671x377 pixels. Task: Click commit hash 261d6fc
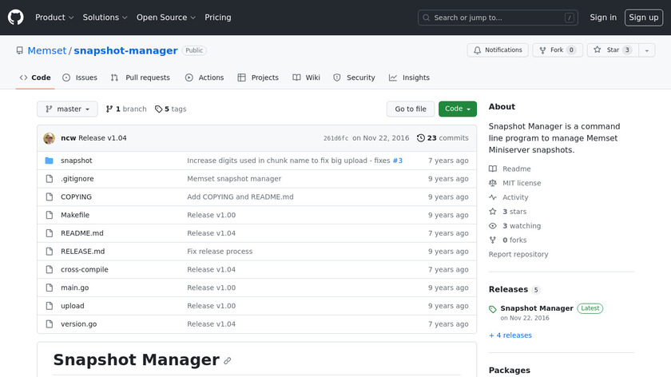pyautogui.click(x=335, y=138)
